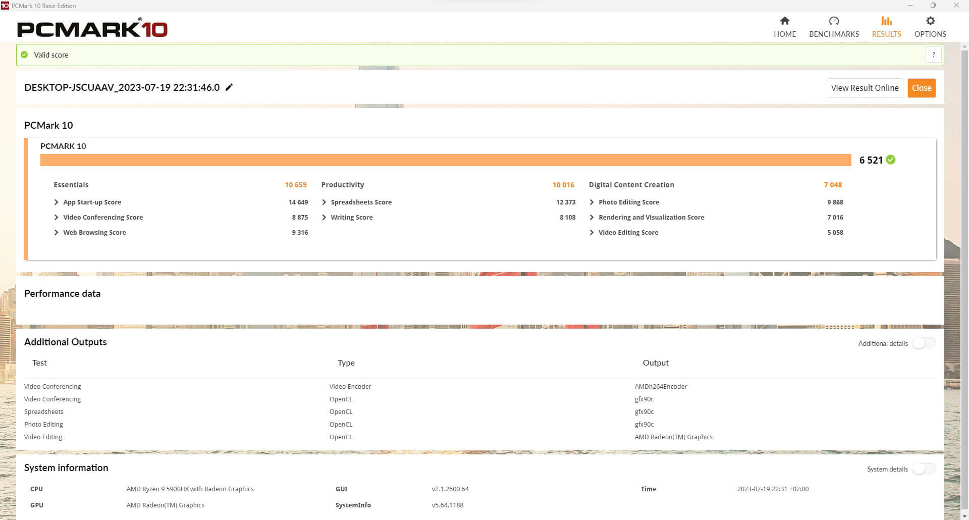Viewport: 969px width, 520px height.
Task: Expand Writing Score chevron
Action: click(x=324, y=217)
